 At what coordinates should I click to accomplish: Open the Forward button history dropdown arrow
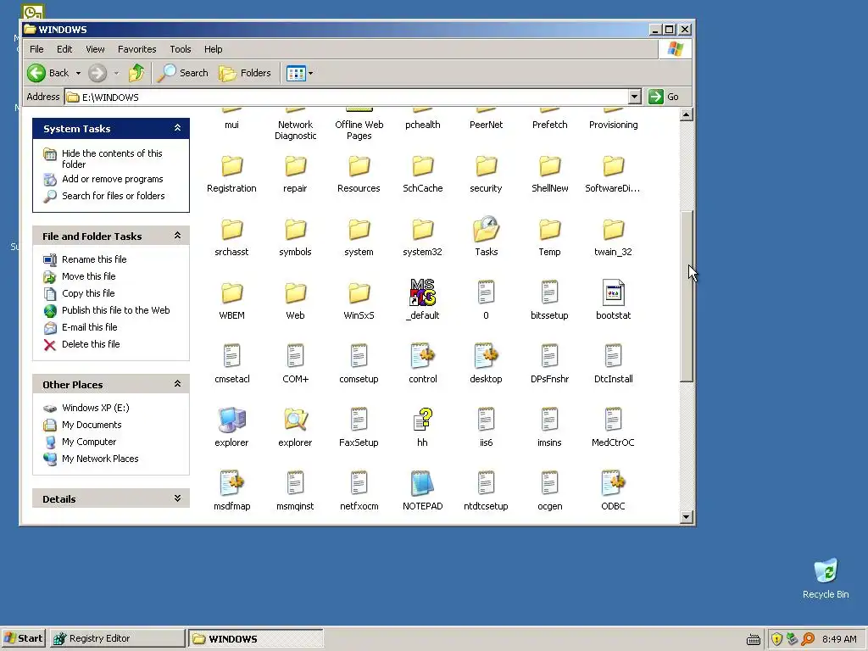click(x=116, y=73)
